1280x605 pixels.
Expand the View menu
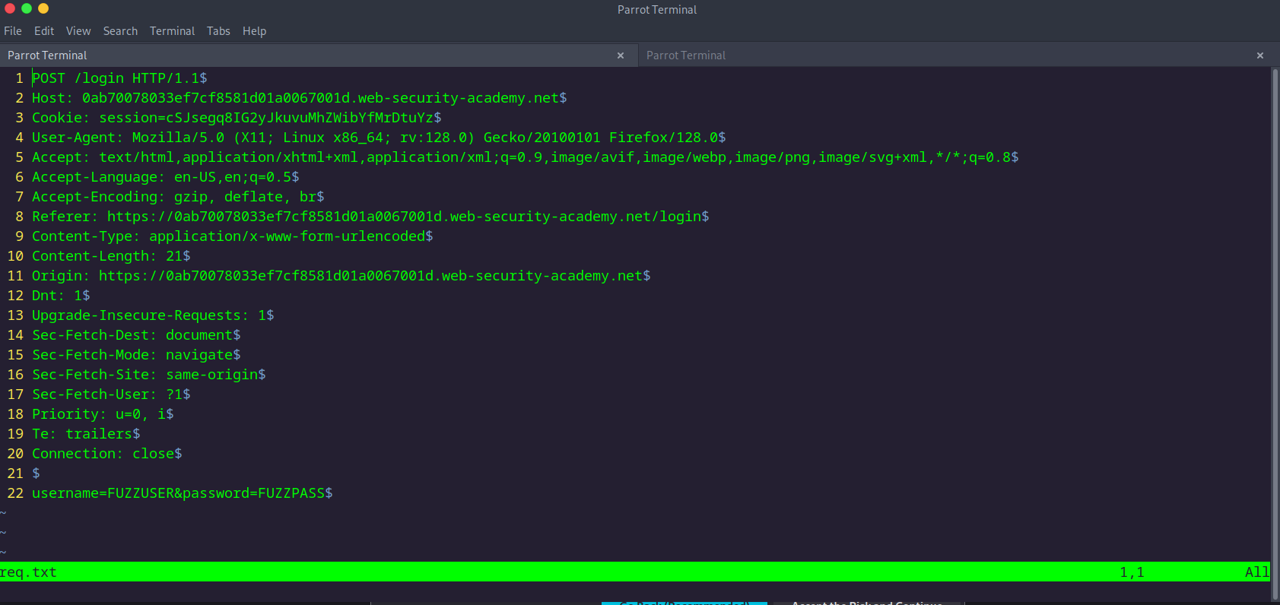pos(78,31)
